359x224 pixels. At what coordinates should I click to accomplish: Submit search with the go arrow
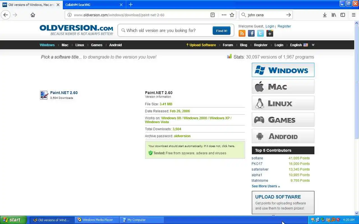(288, 15)
